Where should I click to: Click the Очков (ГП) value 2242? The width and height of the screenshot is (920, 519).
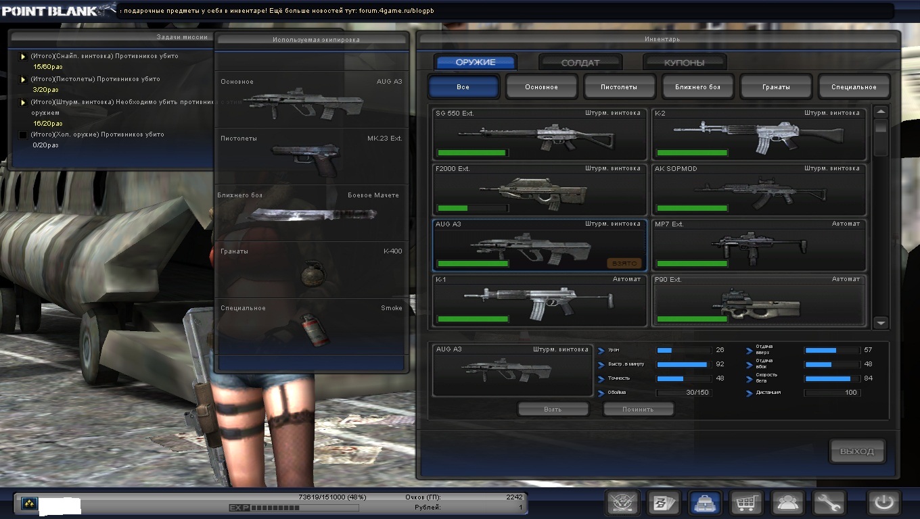pos(514,497)
